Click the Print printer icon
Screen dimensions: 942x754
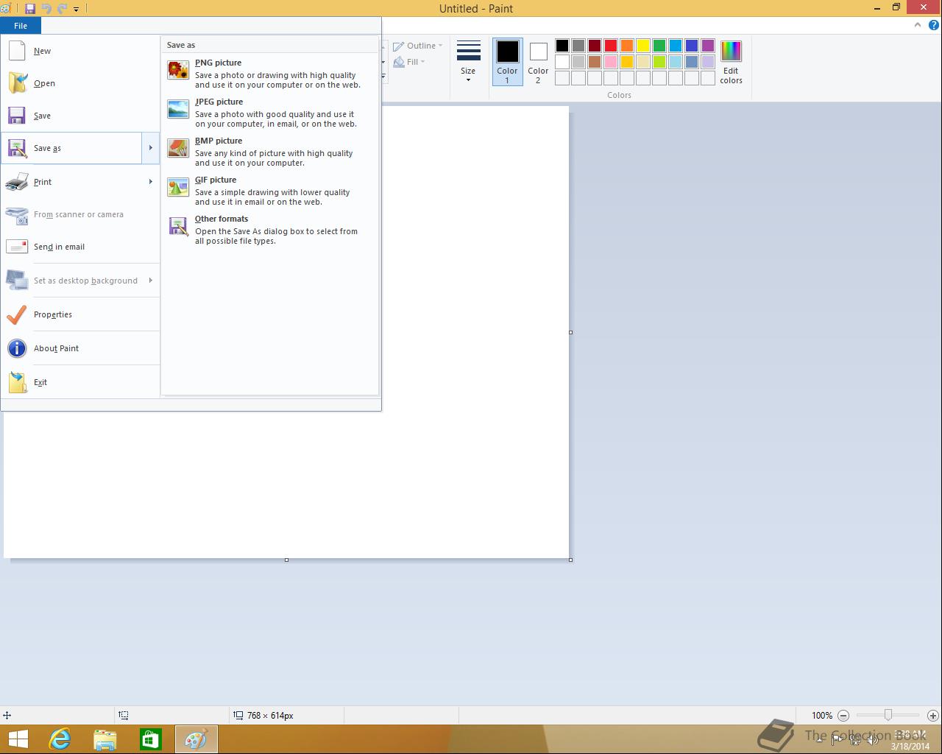click(x=17, y=182)
